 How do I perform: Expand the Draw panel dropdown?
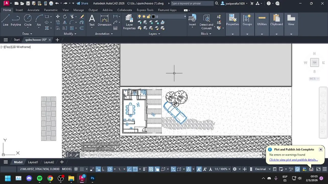click(x=27, y=34)
